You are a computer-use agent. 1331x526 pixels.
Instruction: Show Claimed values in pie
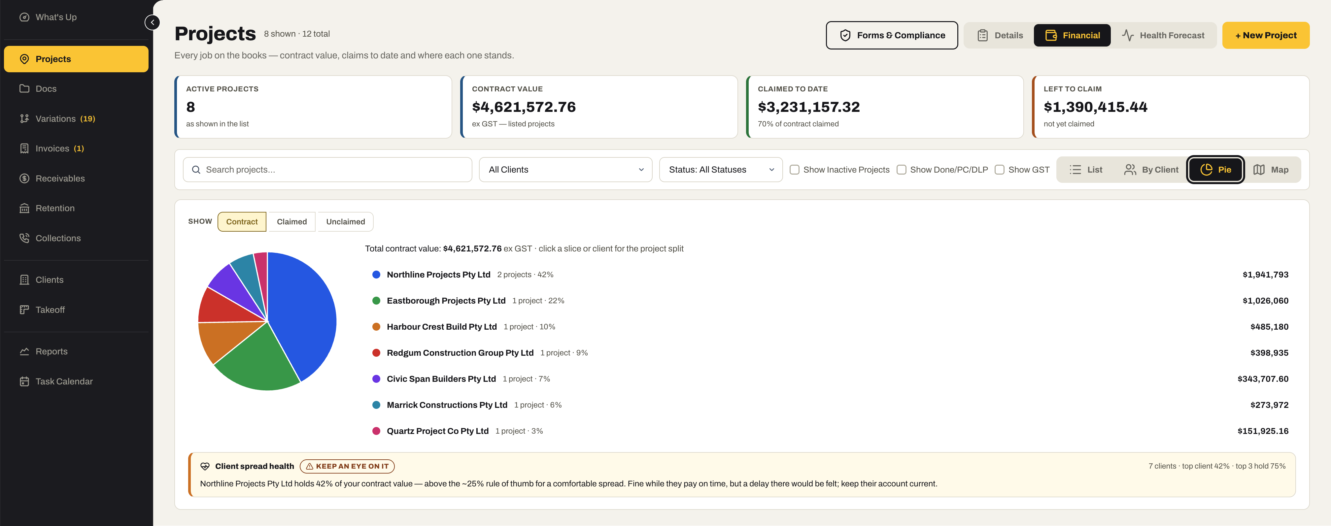292,222
